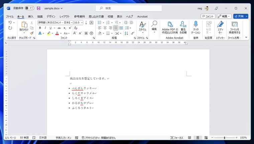The width and height of the screenshot is (254, 144).
Task: Open the Editor pen icon
Action: pyautogui.click(x=220, y=24)
